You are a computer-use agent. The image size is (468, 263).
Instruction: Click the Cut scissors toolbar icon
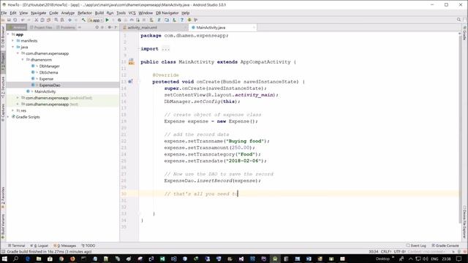36,20
